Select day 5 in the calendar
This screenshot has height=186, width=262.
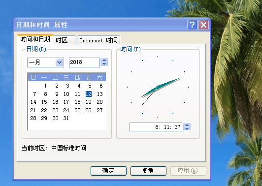pos(90,86)
